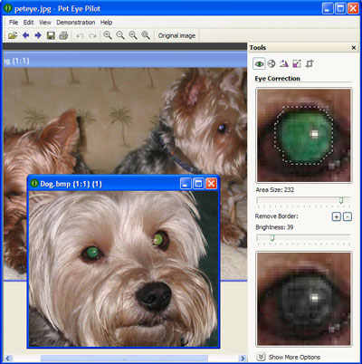Image resolution: width=362 pixels, height=364 pixels.
Task: Save the image using floppy disk icon
Action: tap(51, 35)
